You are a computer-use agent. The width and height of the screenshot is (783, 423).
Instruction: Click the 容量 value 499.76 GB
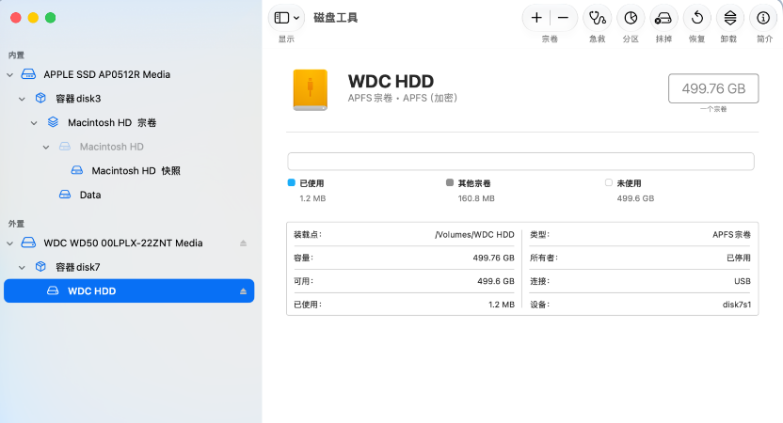click(x=493, y=258)
